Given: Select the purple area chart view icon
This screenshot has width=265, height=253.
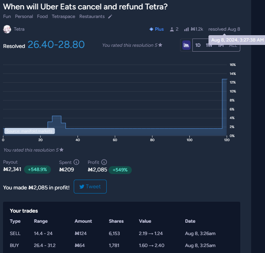Looking at the screenshot, I should click(x=186, y=45).
